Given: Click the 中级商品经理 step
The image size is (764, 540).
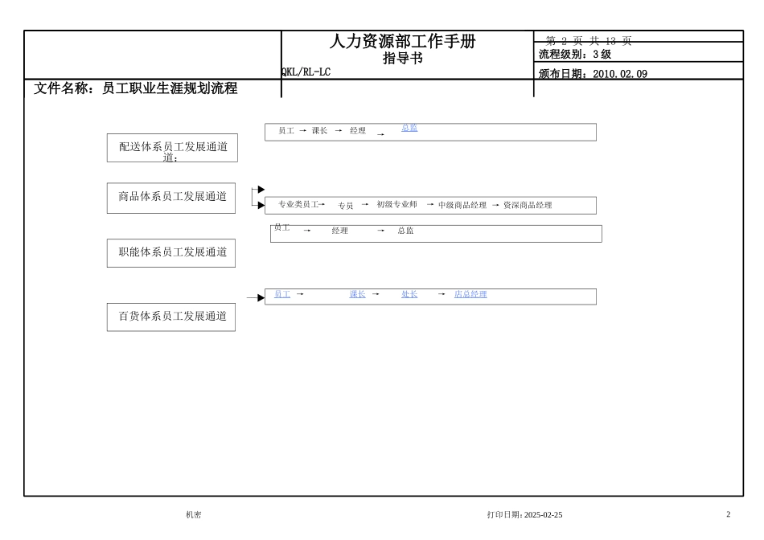Looking at the screenshot, I should pyautogui.click(x=462, y=206).
